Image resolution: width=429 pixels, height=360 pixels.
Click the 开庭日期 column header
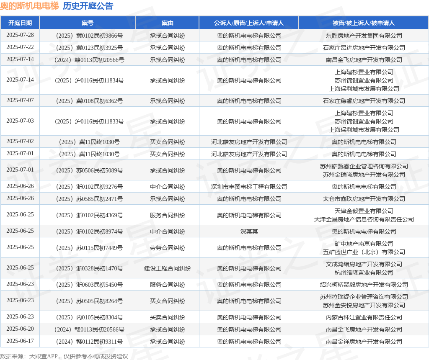click(x=20, y=23)
